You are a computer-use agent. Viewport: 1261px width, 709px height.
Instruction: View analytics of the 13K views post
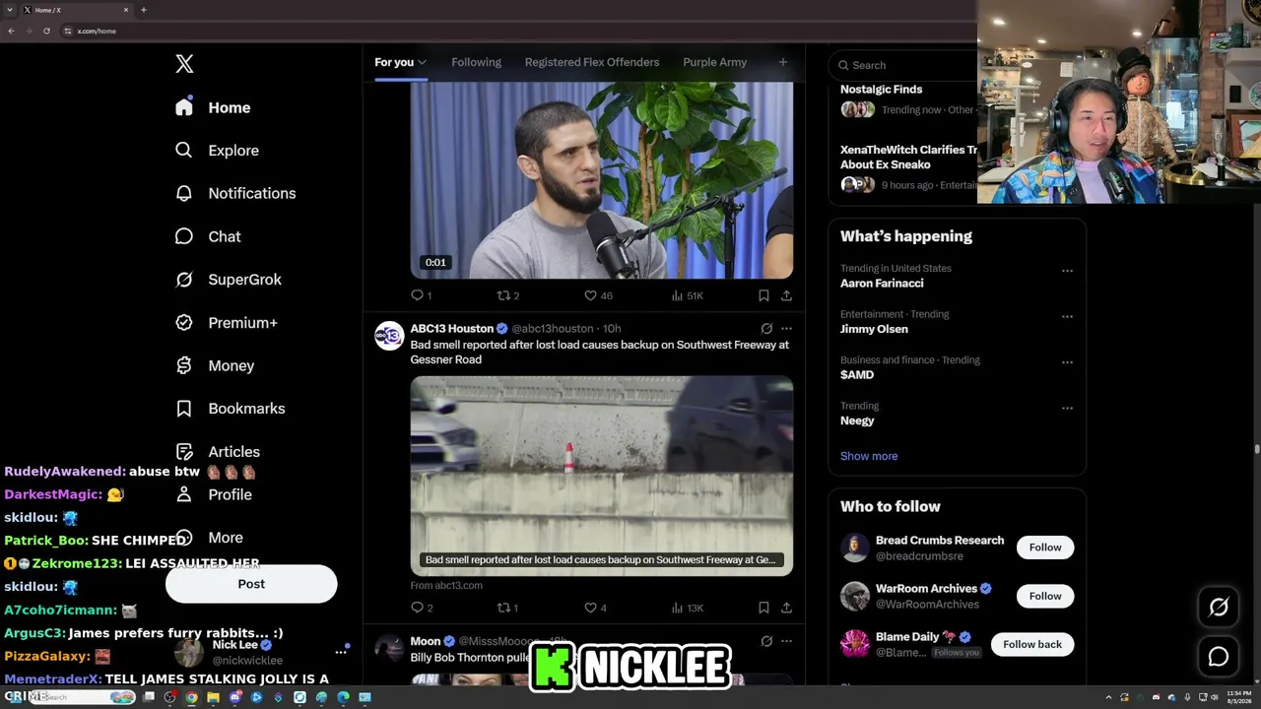(687, 608)
